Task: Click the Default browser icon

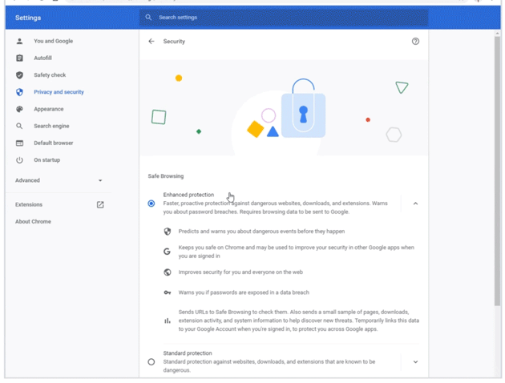Action: tap(20, 143)
